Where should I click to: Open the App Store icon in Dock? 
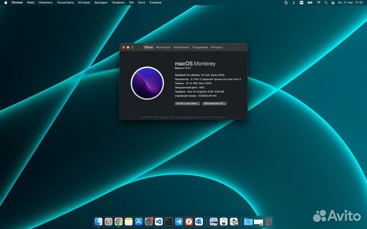(139, 221)
